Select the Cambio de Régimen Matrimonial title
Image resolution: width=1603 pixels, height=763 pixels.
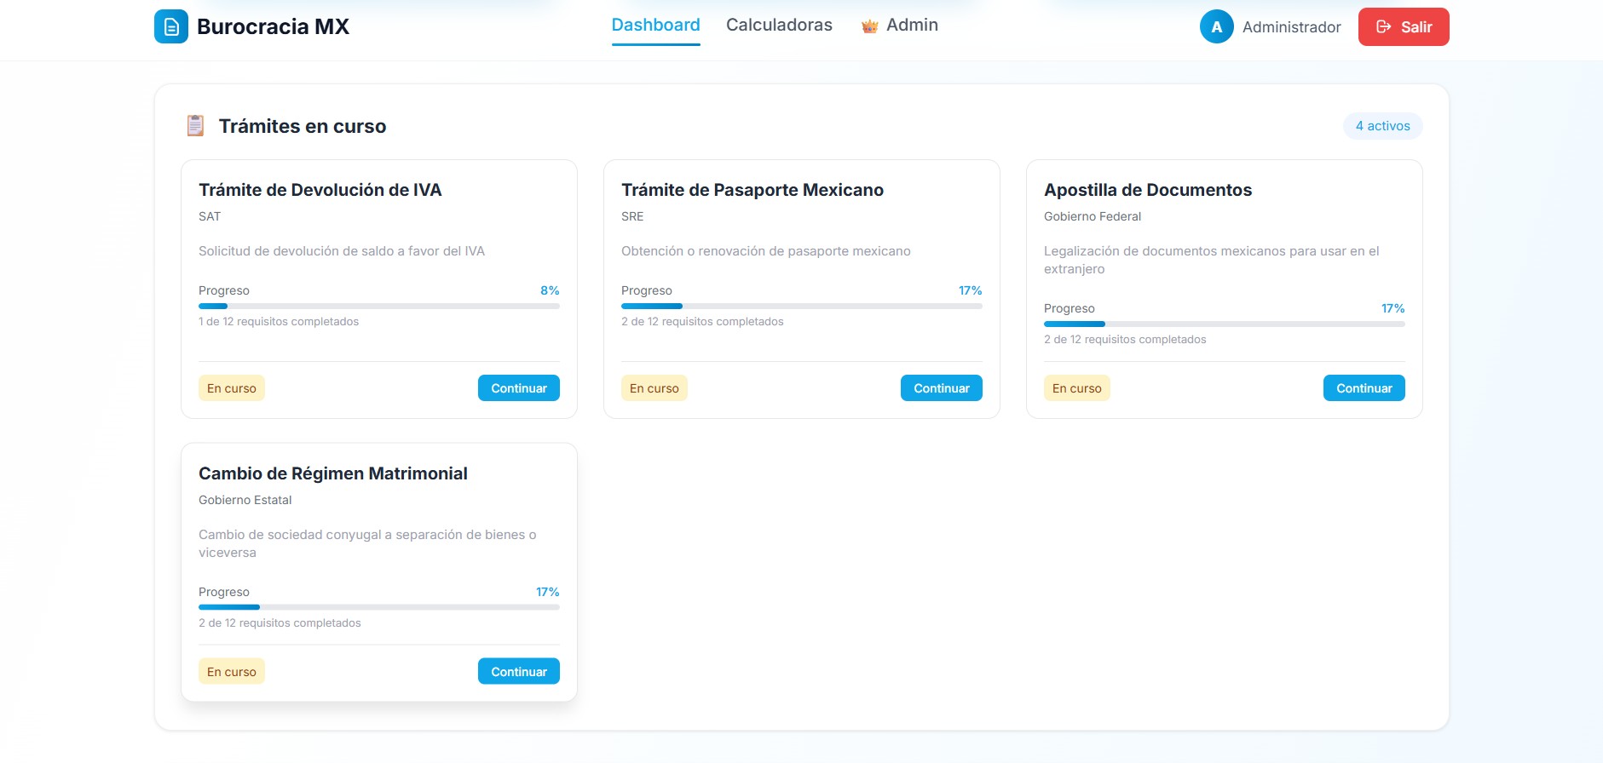[333, 473]
